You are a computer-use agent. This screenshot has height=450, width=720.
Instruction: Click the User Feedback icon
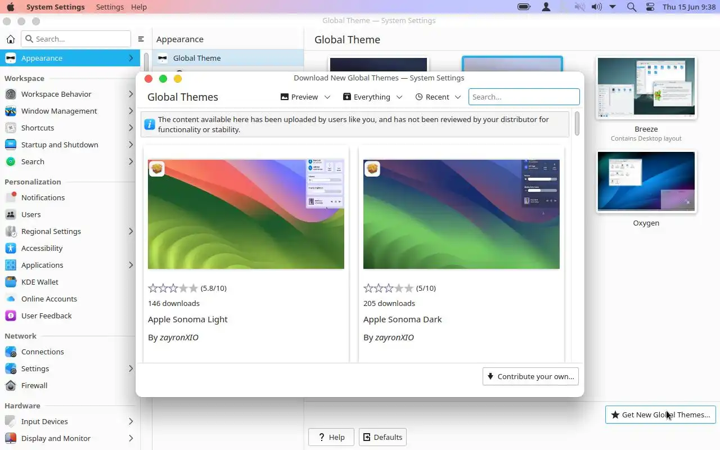(x=11, y=316)
